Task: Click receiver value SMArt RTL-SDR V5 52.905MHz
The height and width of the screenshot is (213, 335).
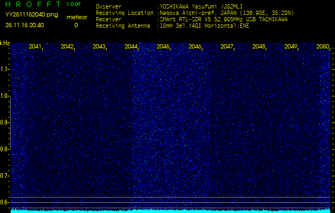Action: tap(201, 20)
